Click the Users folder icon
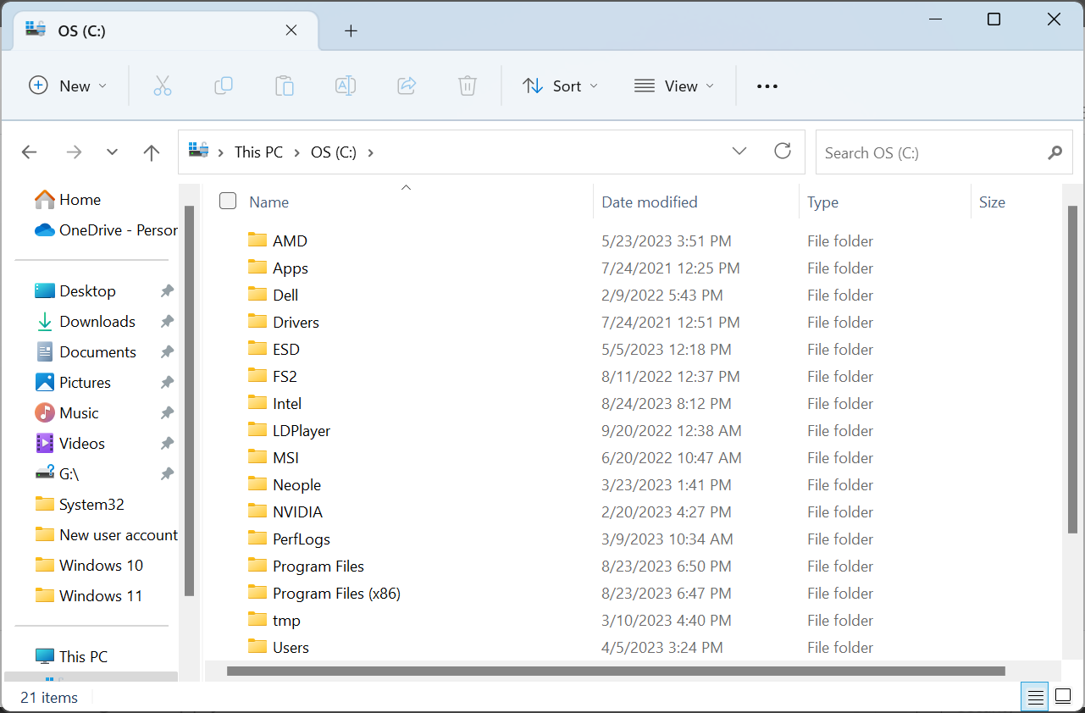Screen dimensions: 1085x713 (257, 647)
